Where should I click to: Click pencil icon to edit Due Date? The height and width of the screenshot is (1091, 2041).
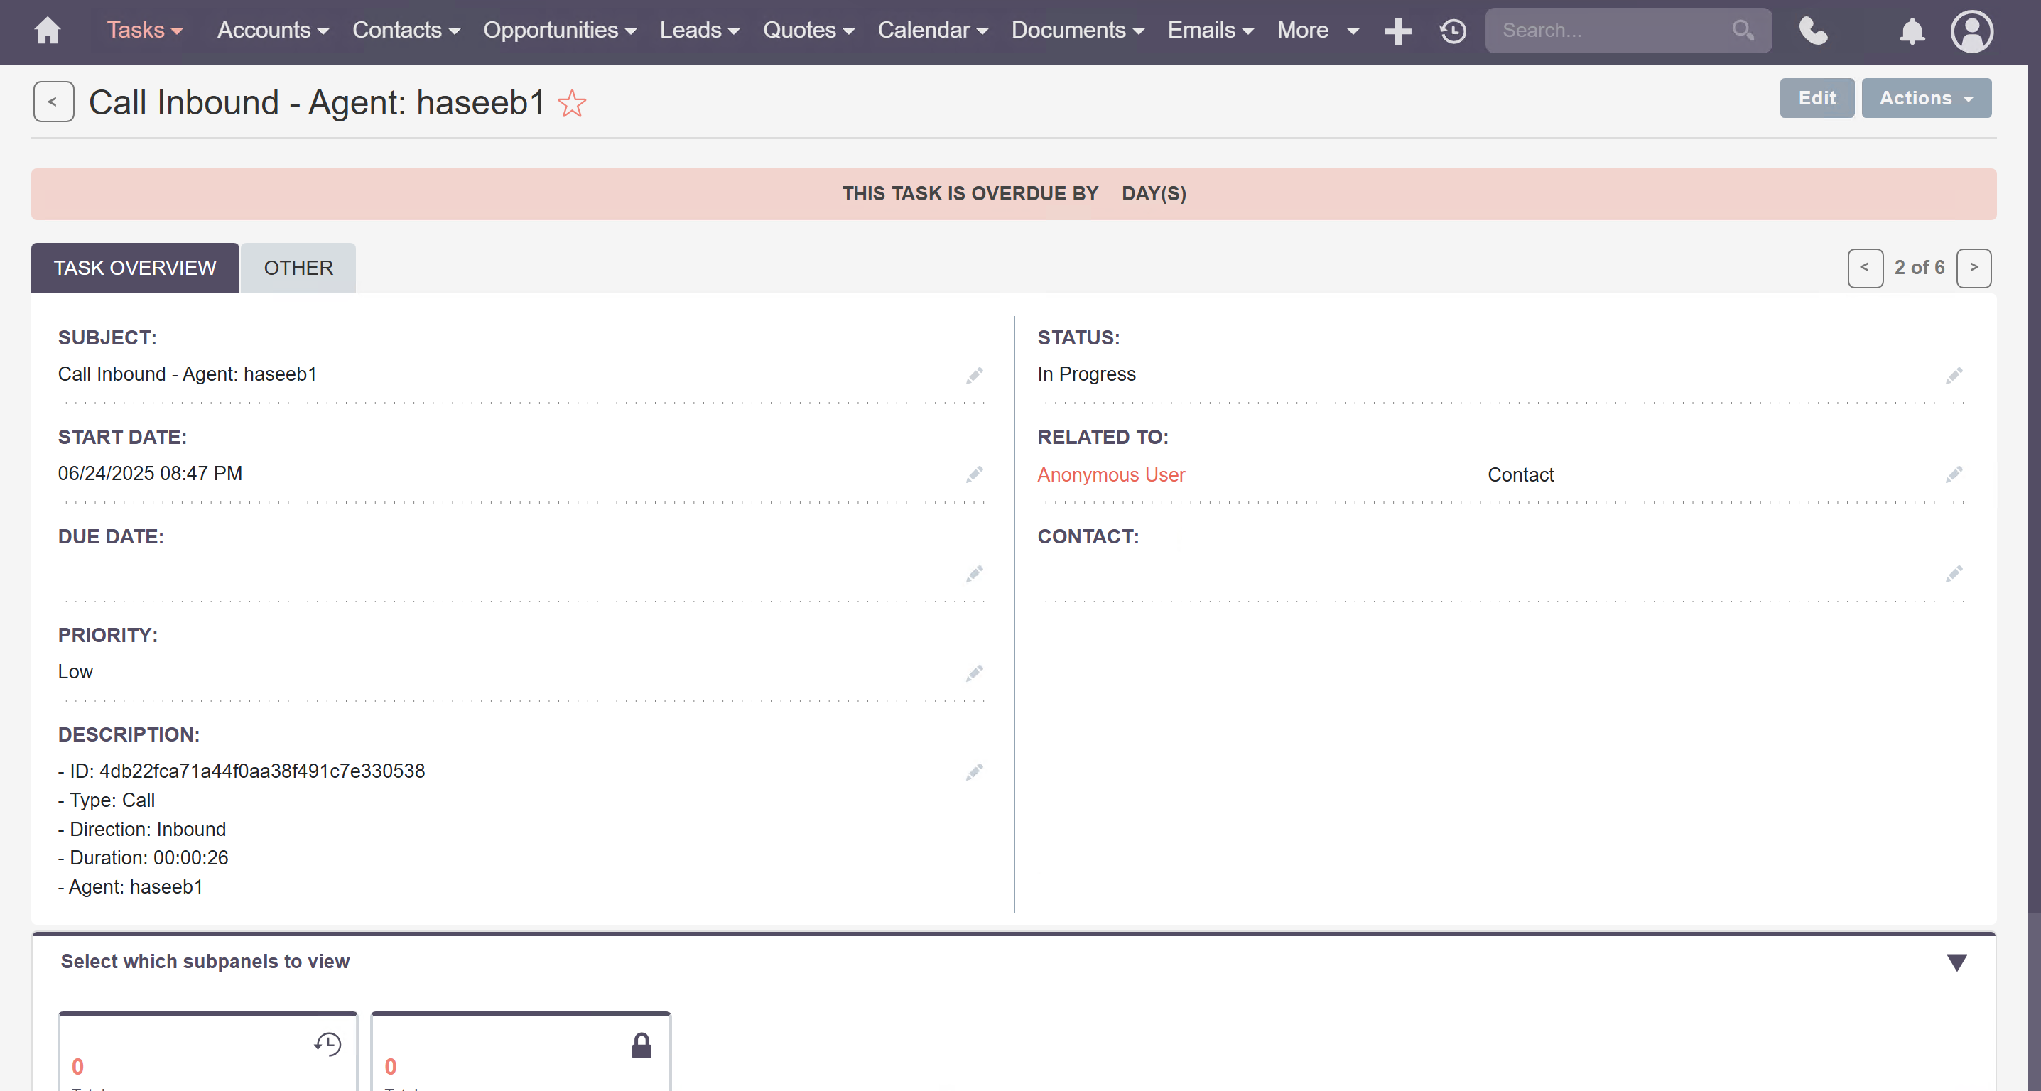click(974, 574)
